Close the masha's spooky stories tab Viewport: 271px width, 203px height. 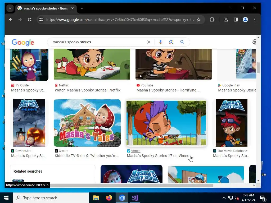pyautogui.click(x=73, y=8)
